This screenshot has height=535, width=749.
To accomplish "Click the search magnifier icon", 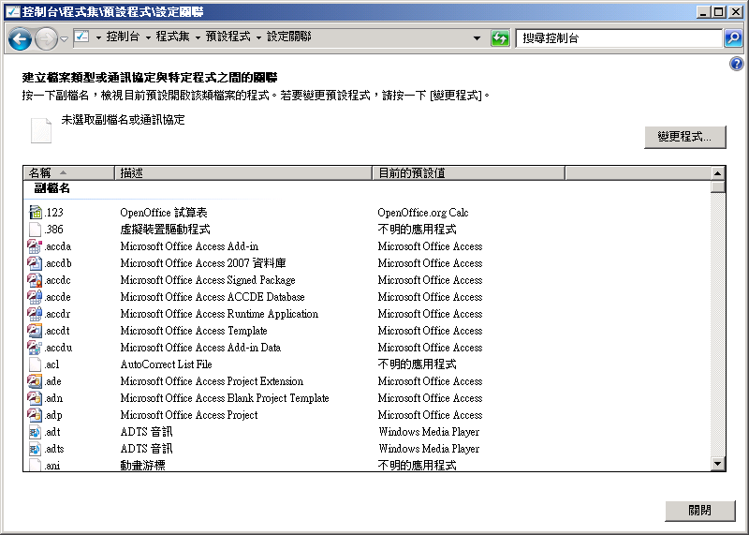I will 733,38.
